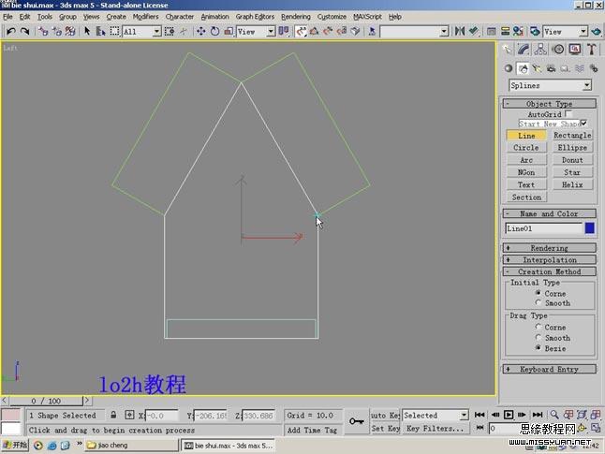Click the 0 / 100 time slider
605x454 pixels.
pos(46,401)
